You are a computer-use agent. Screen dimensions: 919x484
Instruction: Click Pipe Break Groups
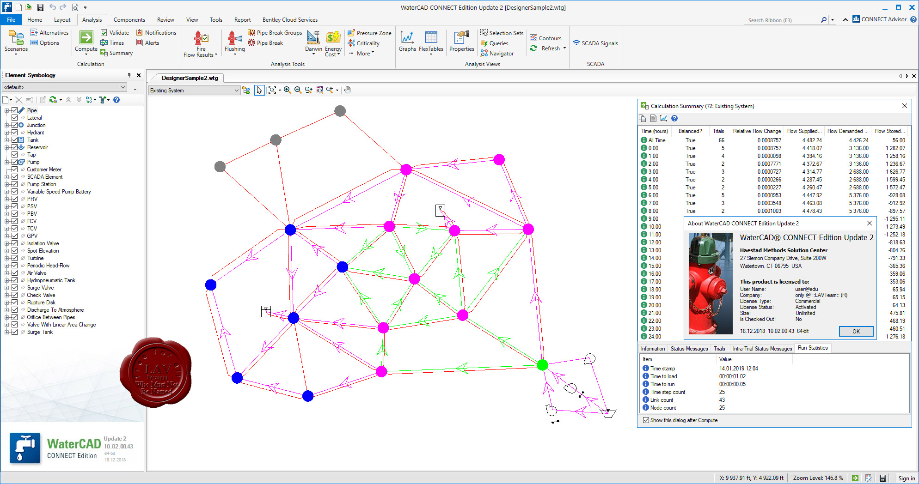tap(275, 33)
